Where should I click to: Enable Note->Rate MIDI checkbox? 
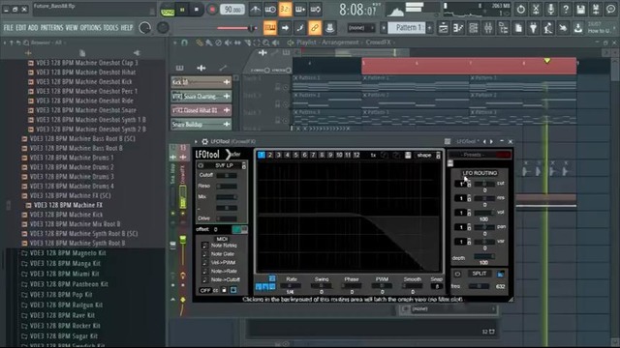pos(204,271)
